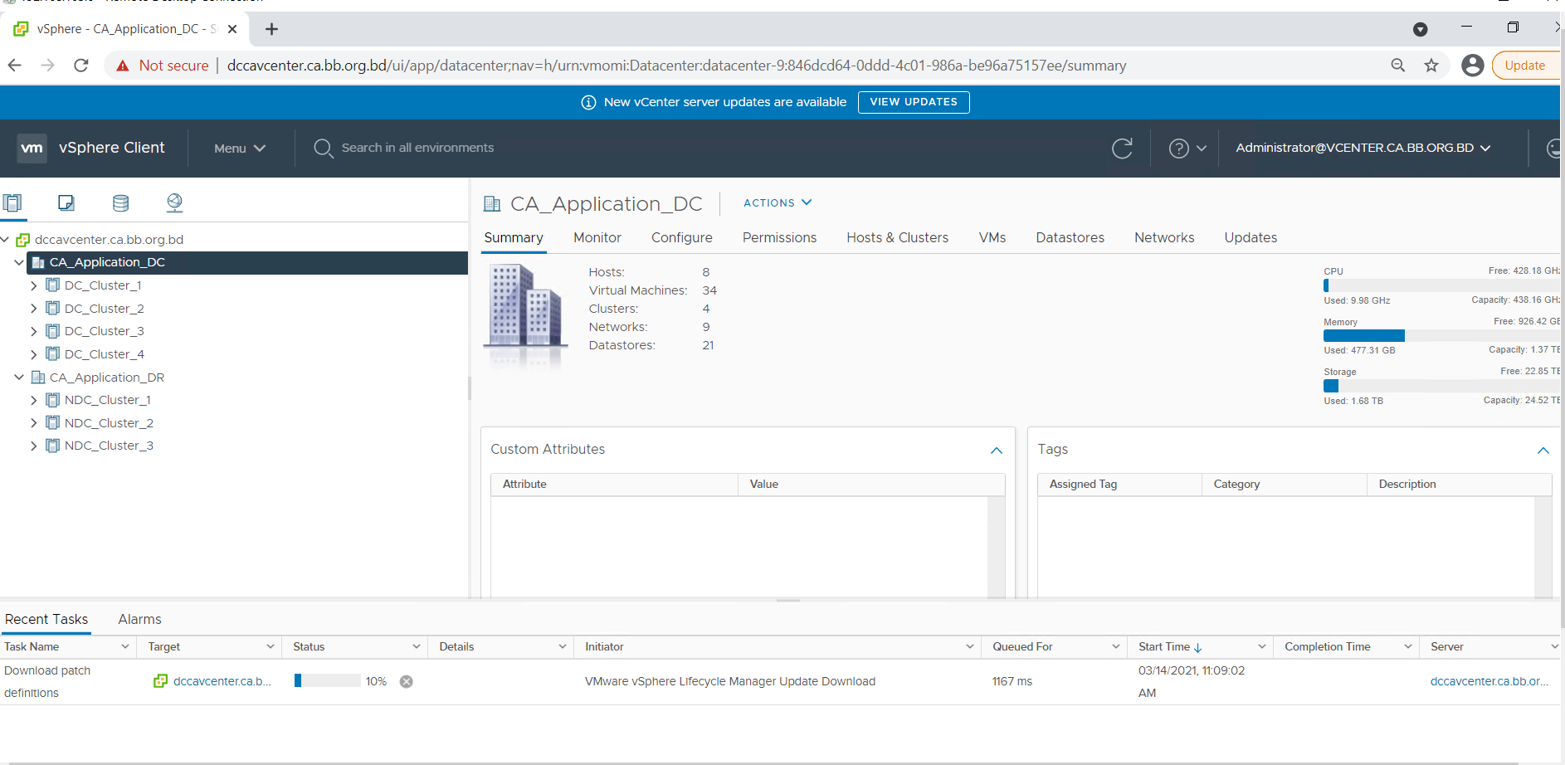Open the Task Name column filter dropdown

click(125, 646)
